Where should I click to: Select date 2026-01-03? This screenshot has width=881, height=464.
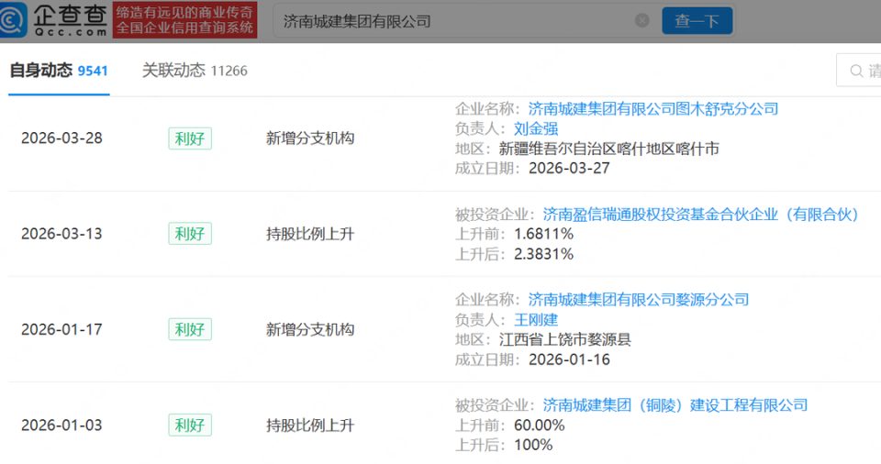click(x=61, y=425)
